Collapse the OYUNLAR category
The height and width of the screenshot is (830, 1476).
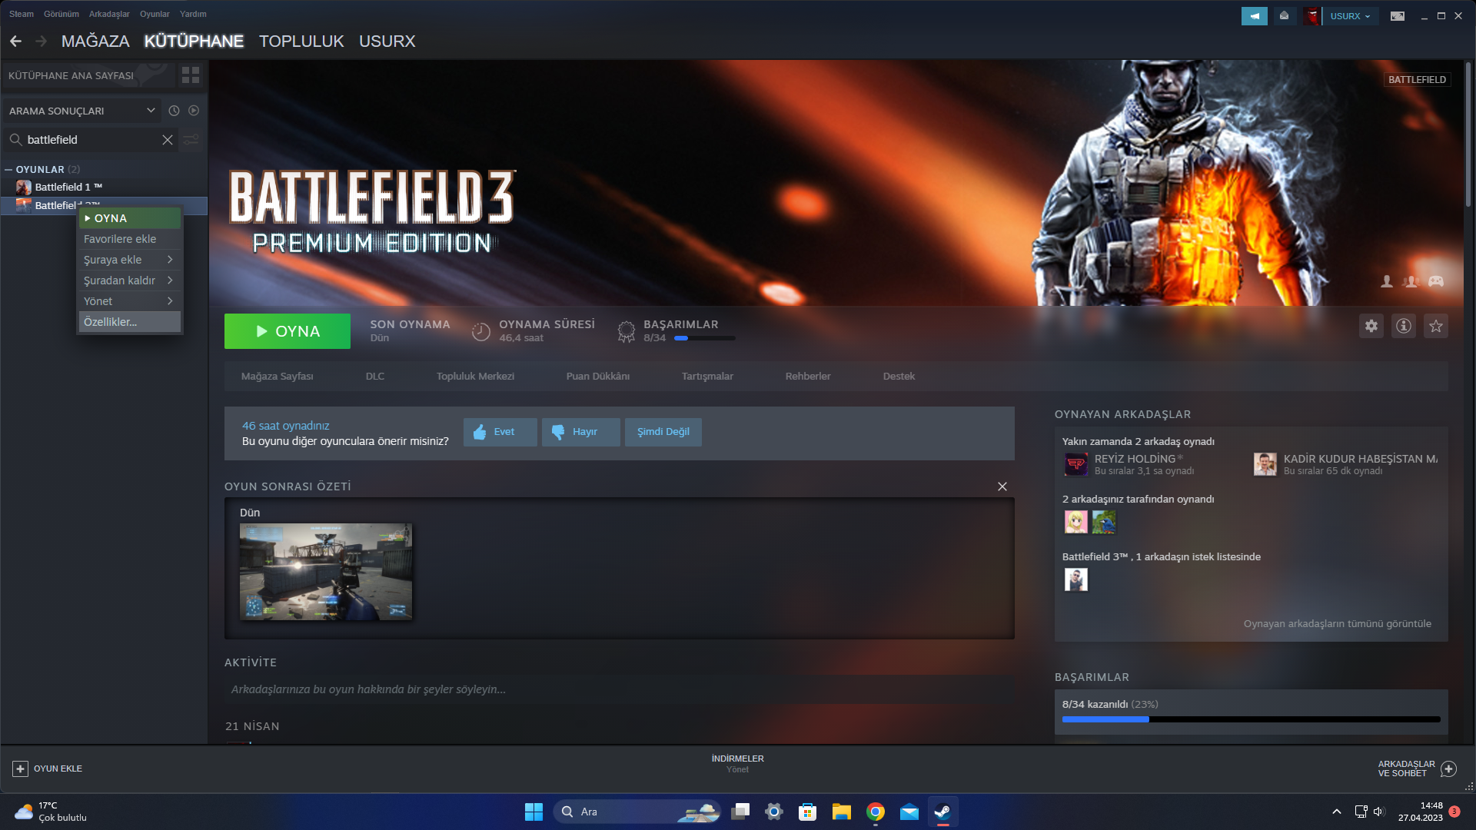tap(8, 170)
